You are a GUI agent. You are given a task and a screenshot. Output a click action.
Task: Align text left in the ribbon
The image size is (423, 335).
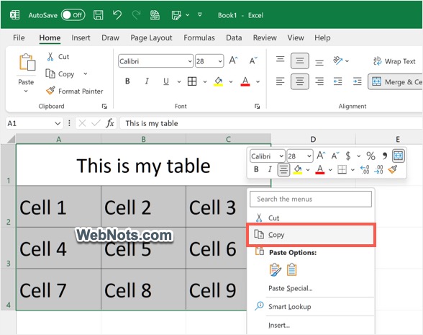click(x=281, y=81)
